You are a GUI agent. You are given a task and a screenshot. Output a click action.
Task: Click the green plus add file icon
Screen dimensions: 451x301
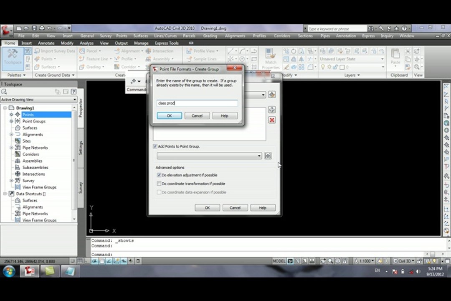pos(272,110)
